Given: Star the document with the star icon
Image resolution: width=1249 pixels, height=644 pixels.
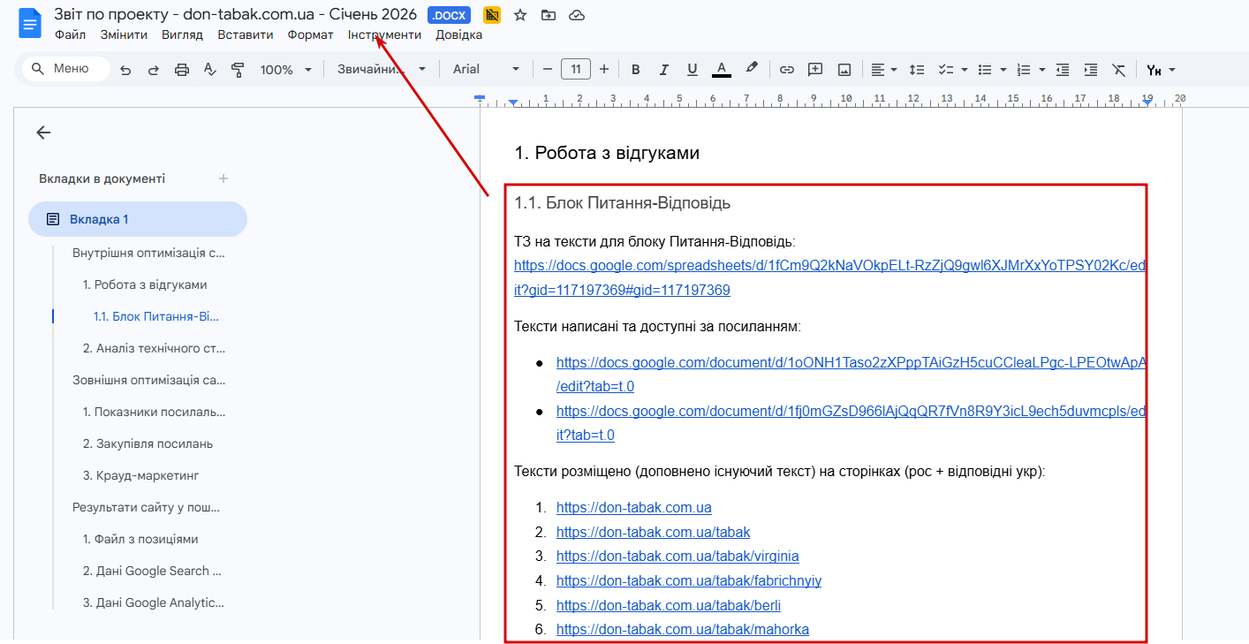Looking at the screenshot, I should tap(520, 15).
